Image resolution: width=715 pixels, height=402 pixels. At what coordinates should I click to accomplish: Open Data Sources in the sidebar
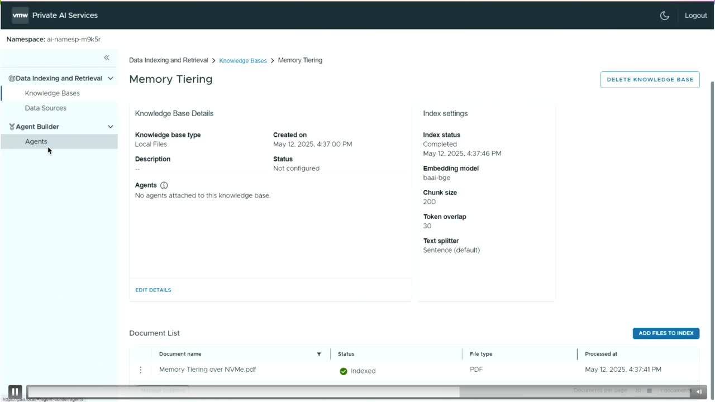pyautogui.click(x=45, y=108)
